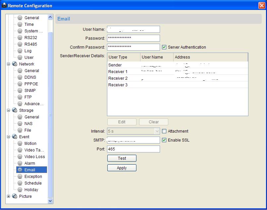The height and width of the screenshot is (210, 267).
Task: Click the Exception gear icon
Action: tap(20, 177)
